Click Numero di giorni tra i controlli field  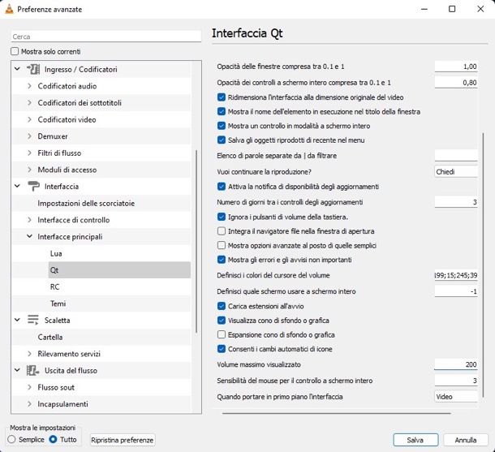(456, 202)
